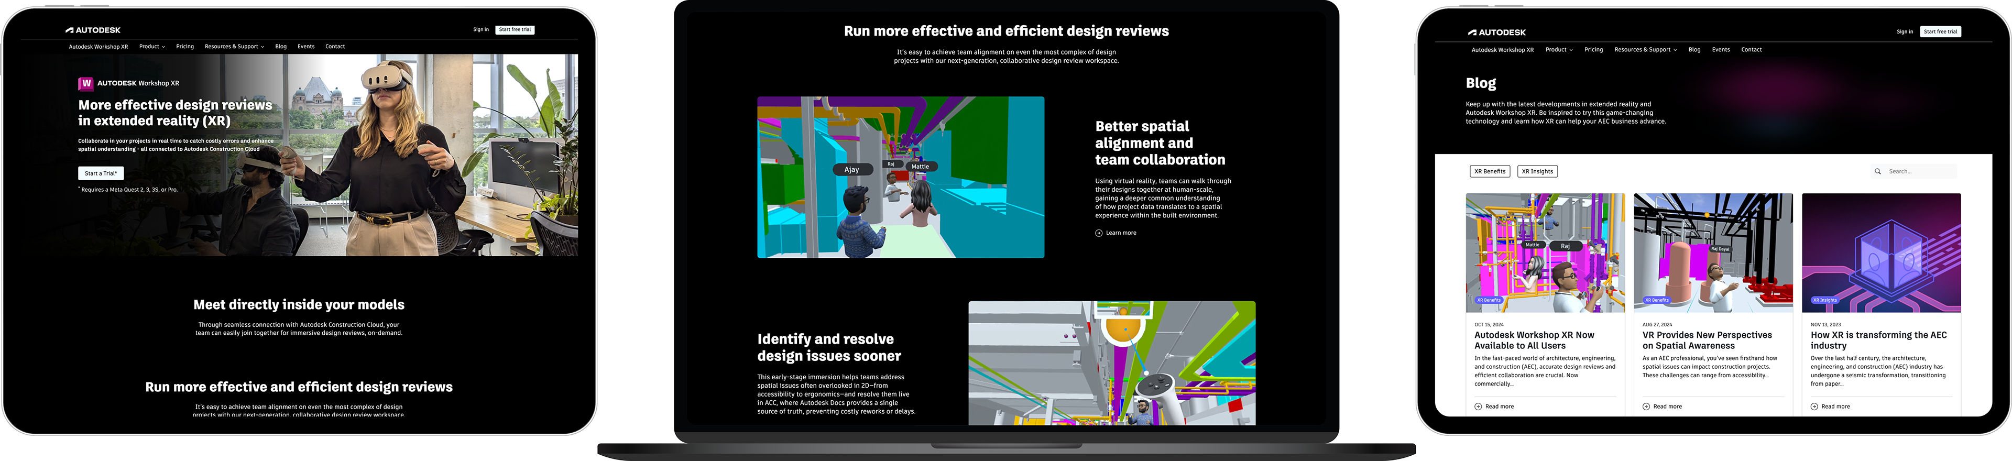2012x461 pixels.
Task: Click date AUG 27, 2024 on second card
Action: tap(1657, 324)
